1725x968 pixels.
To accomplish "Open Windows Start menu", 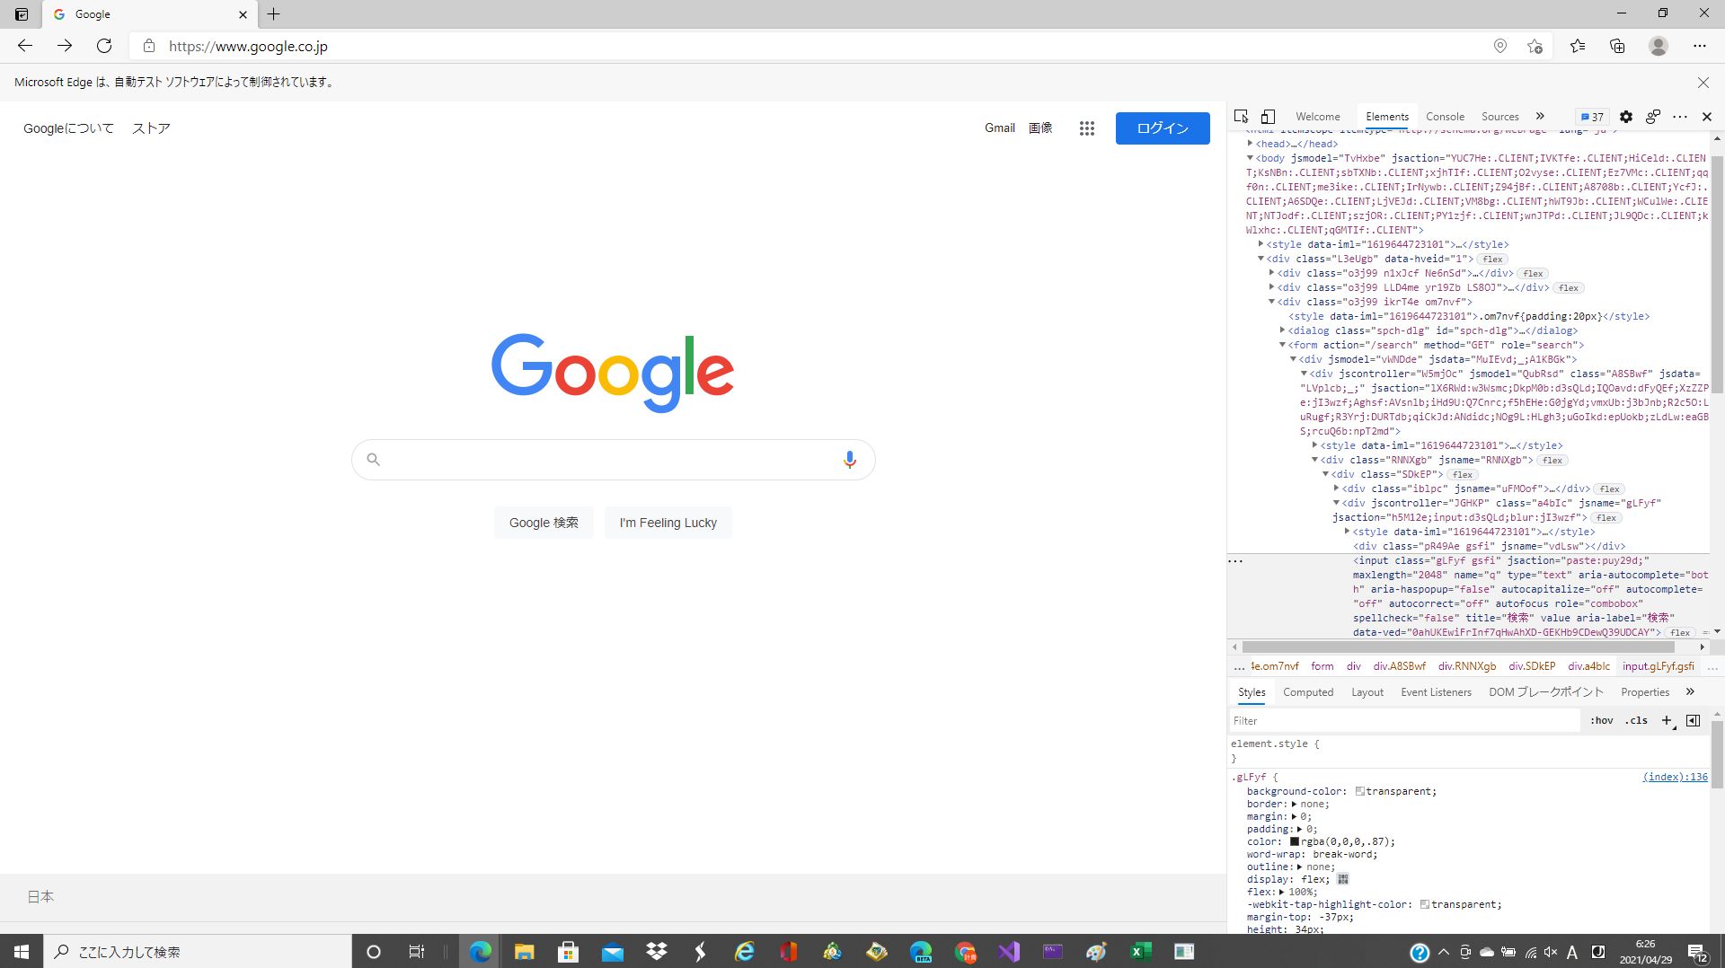I will 22,952.
